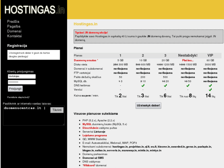This screenshot has height=168, width=224.
Task: Click the HOSTINGAS.in logo
Action: click(35, 10)
